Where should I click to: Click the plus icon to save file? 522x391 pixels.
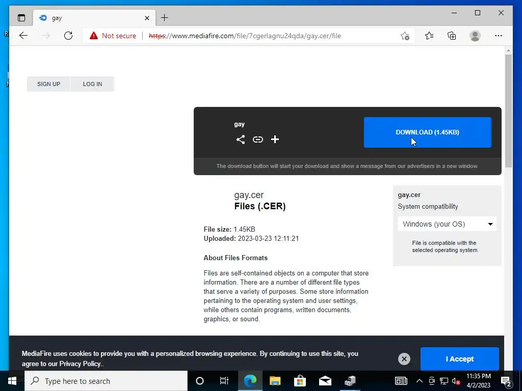(x=275, y=139)
